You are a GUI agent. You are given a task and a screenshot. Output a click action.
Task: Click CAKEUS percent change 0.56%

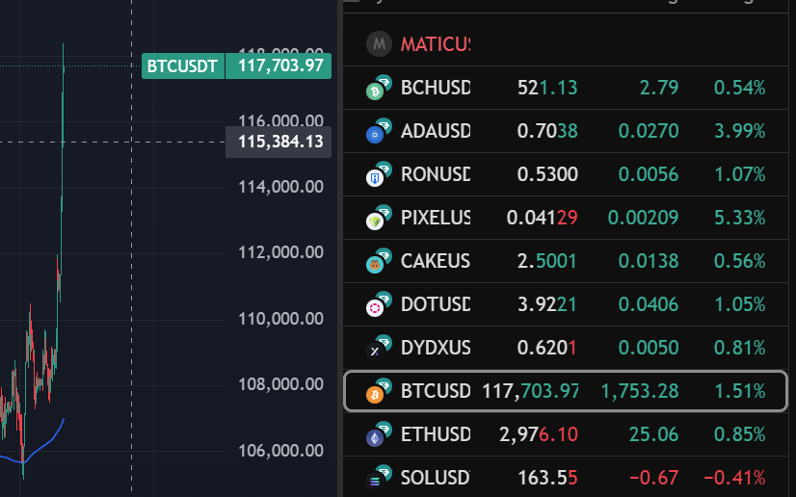[x=740, y=261]
